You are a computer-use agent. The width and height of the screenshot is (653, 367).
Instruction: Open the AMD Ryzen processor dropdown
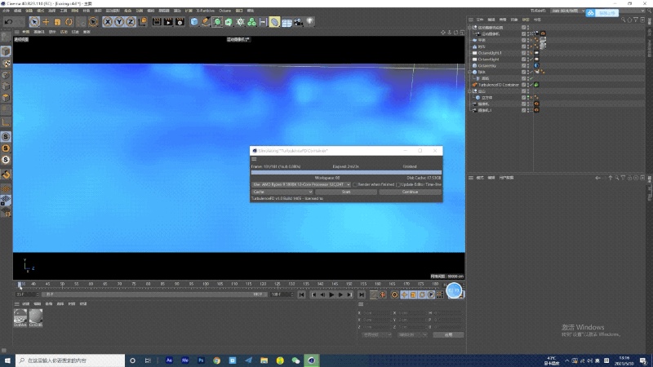pos(301,184)
